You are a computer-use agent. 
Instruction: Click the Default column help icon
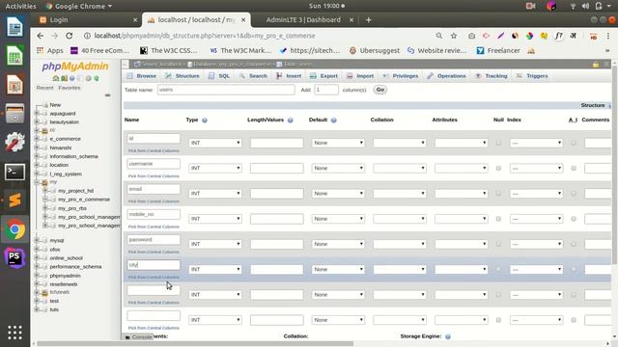333,120
